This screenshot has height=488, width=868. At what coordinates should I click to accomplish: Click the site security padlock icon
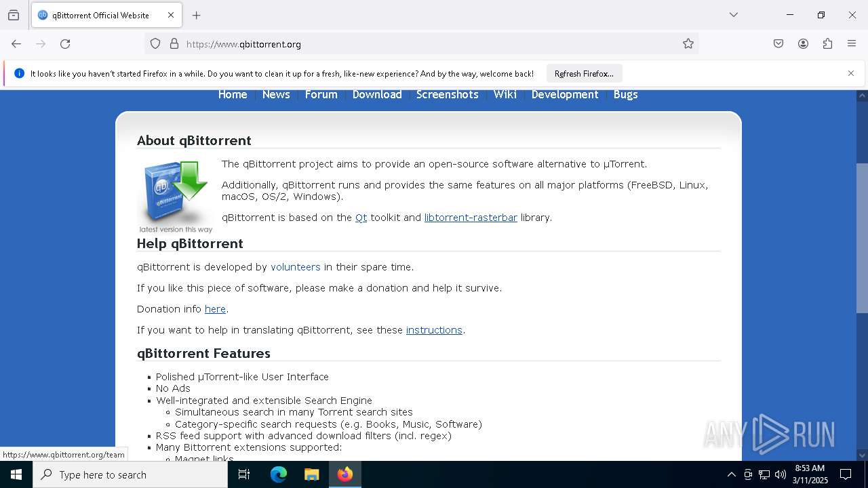(x=174, y=44)
